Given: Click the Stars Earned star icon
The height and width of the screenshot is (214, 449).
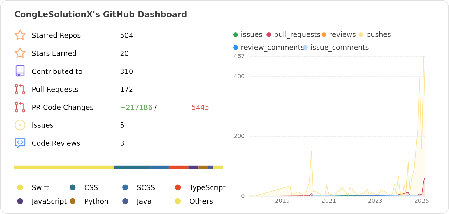Looking at the screenshot, I should [x=20, y=53].
